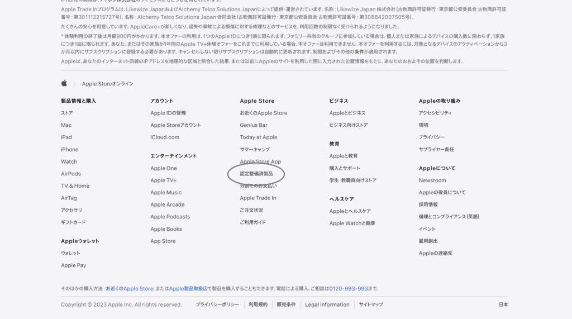The image size is (572, 319).
Task: Open the イベント link
Action: (427, 229)
